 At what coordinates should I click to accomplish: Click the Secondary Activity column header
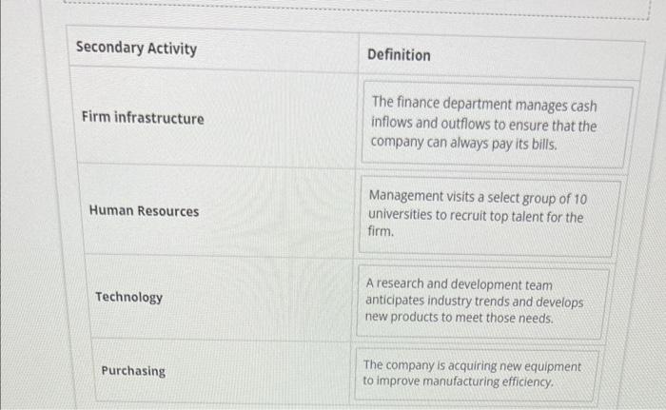[x=136, y=48]
